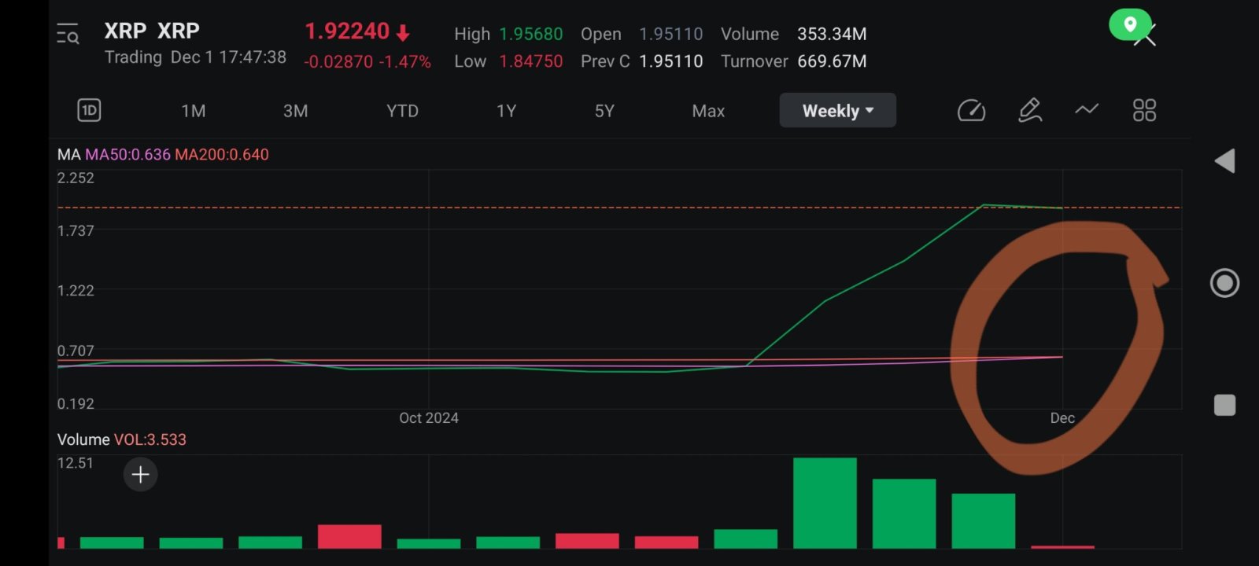The height and width of the screenshot is (566, 1259).
Task: Select the 1Y range tab
Action: coord(506,111)
